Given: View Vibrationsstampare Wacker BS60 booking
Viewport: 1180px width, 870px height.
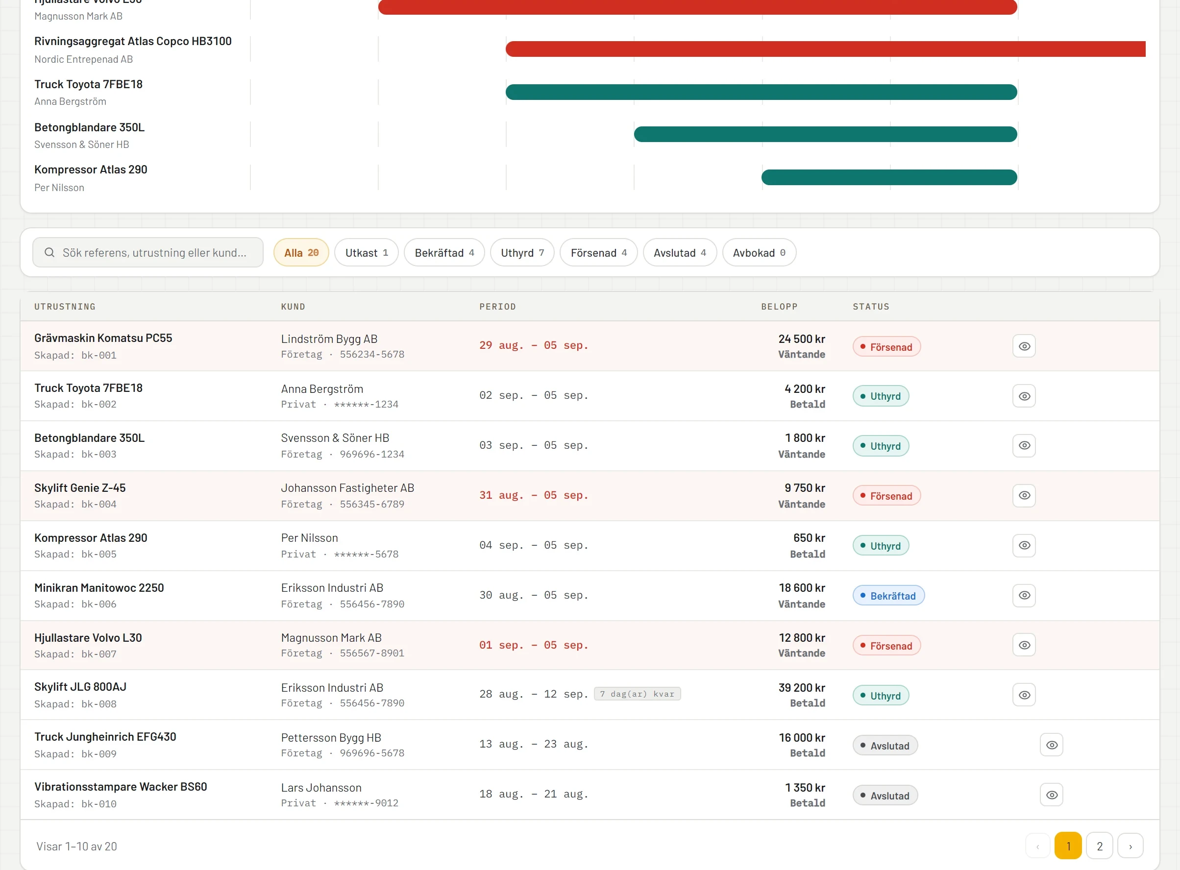Looking at the screenshot, I should coord(1052,795).
